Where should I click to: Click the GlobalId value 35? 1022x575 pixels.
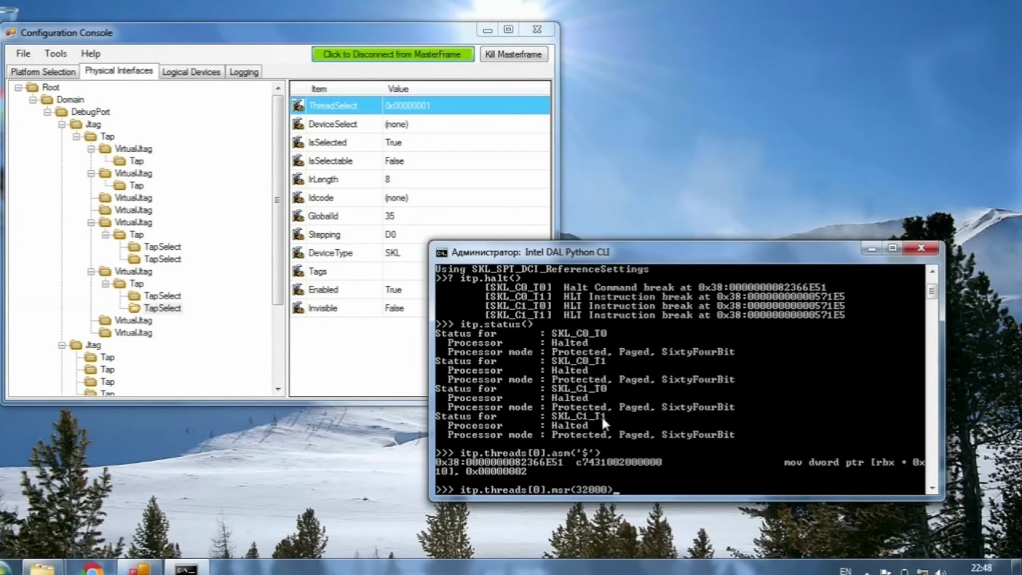click(389, 216)
